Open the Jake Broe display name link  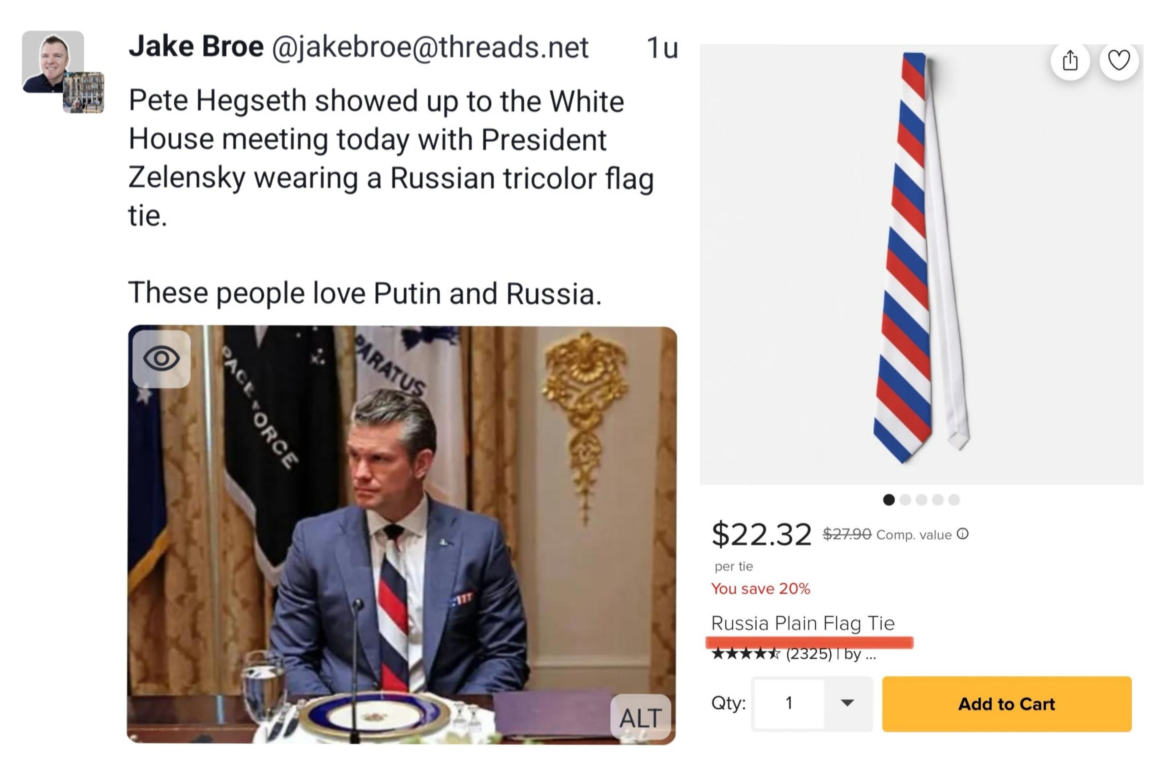196,47
